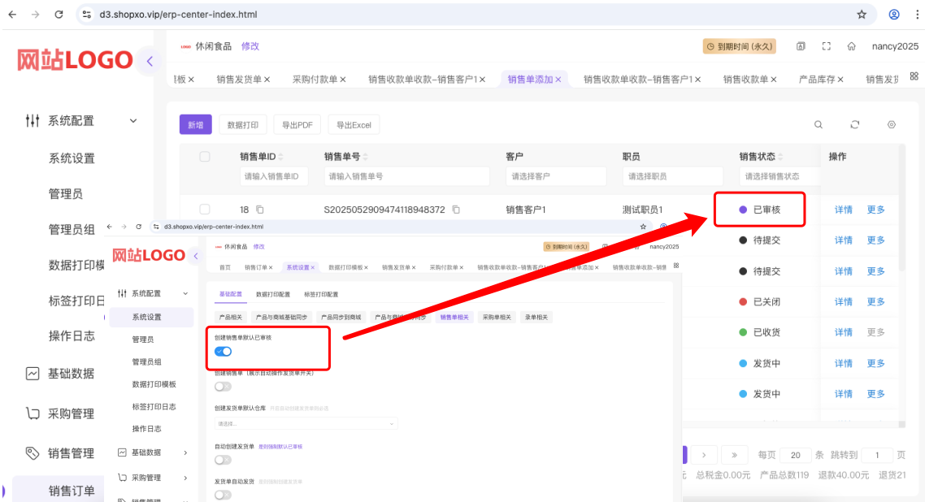
Task: Switch to the 产品库存 tab
Action: (x=817, y=80)
